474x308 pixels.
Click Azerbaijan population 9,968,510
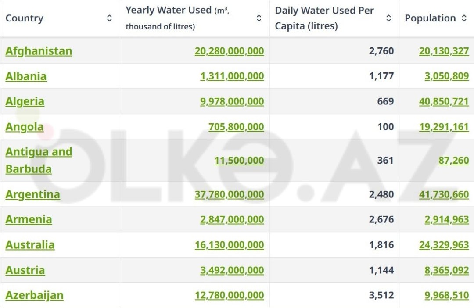446,295
